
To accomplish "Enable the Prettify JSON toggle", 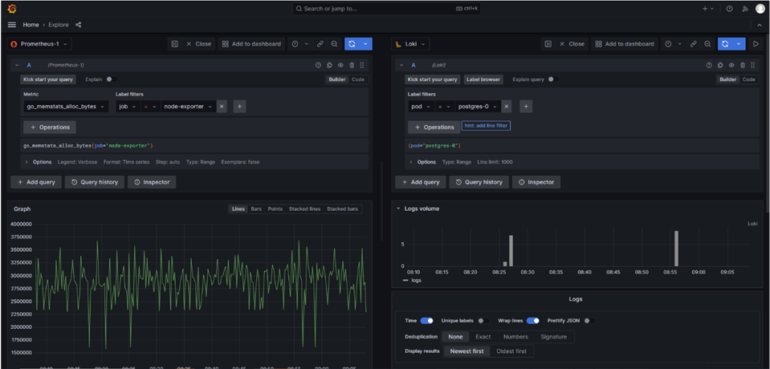I will click(x=589, y=320).
